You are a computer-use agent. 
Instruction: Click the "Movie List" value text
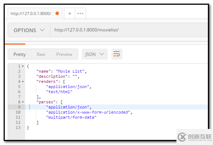pyautogui.click(x=70, y=71)
